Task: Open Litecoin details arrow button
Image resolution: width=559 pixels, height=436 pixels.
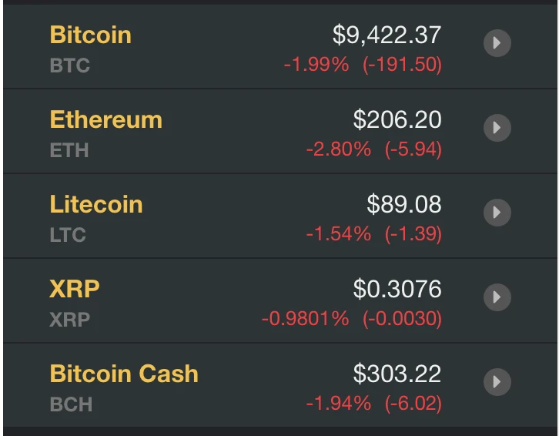Action: (x=497, y=212)
